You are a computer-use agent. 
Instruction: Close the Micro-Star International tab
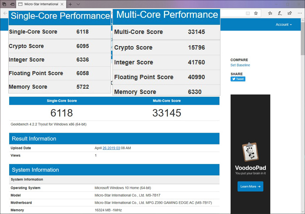(x=62, y=4)
